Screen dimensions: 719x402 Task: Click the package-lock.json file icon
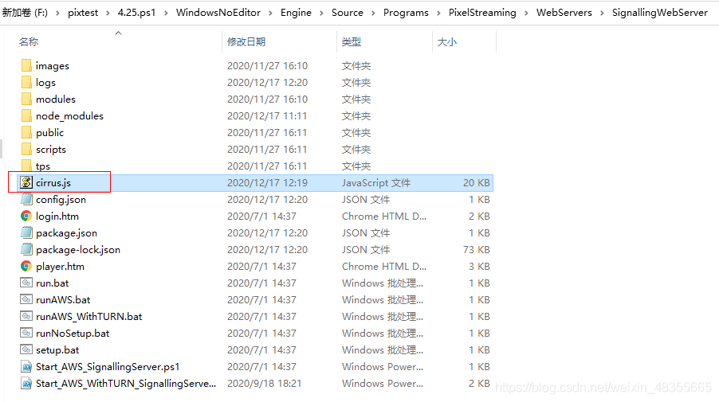[x=26, y=249]
